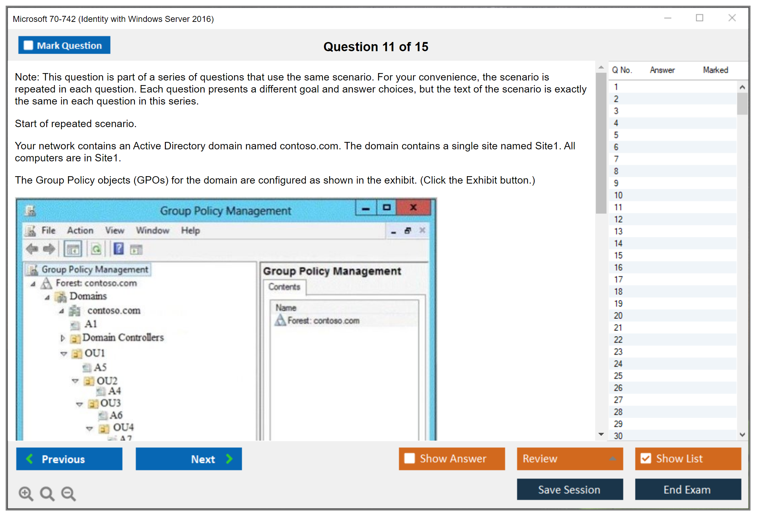Image resolution: width=759 pixels, height=519 pixels.
Task: Click the End Exam button
Action: point(687,489)
